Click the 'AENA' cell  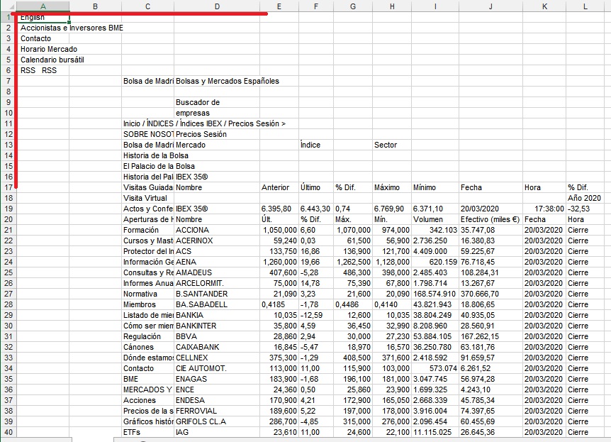coord(217,262)
